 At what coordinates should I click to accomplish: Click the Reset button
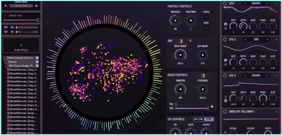coord(206,28)
